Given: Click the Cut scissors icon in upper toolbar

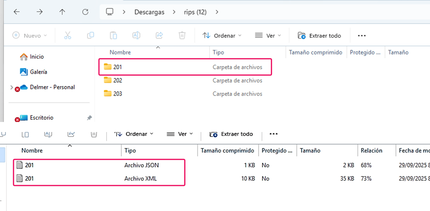Looking at the screenshot, I should click(68, 35).
